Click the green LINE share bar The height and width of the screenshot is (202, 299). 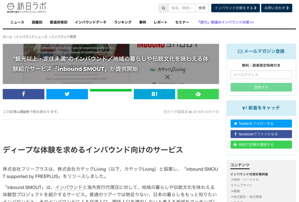[111, 90]
